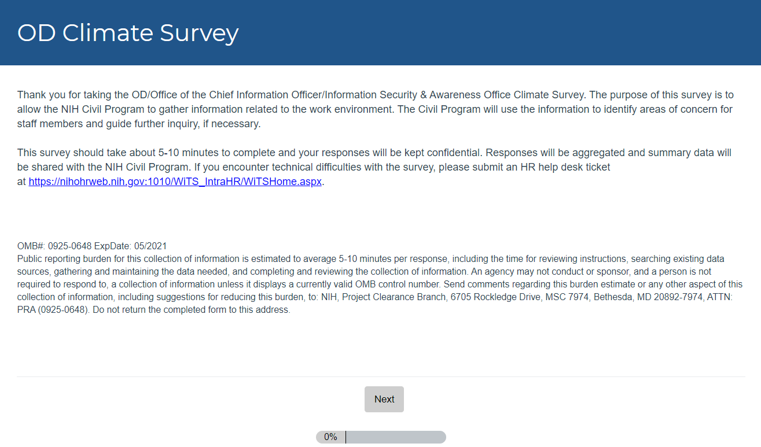Click the Next button
Image resolution: width=761 pixels, height=447 pixels.
click(384, 399)
